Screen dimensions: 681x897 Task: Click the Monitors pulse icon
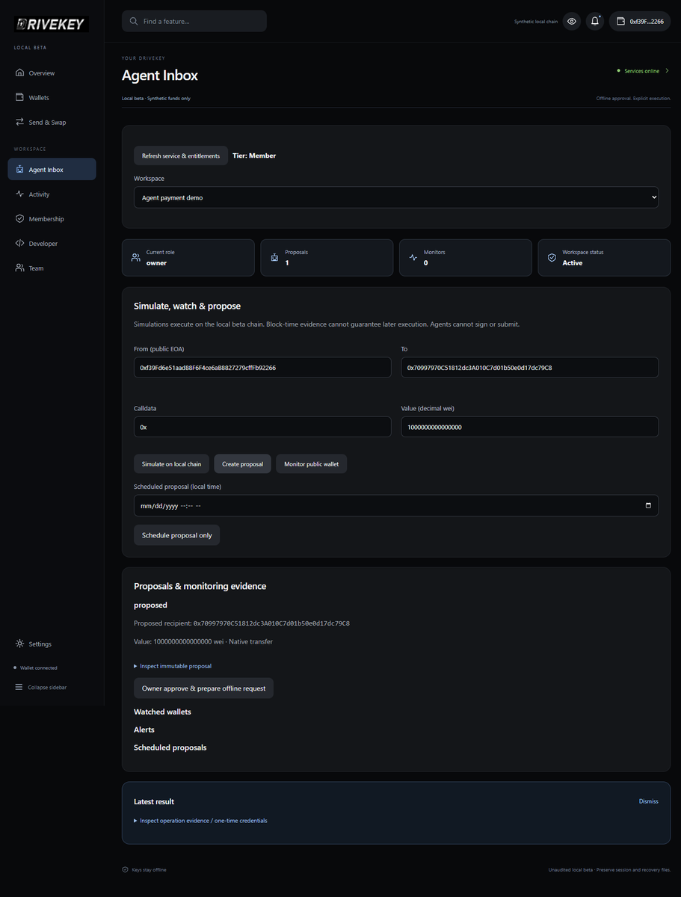pyautogui.click(x=413, y=257)
